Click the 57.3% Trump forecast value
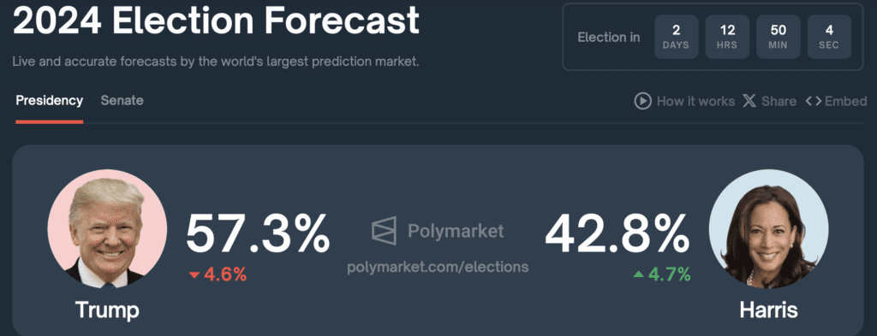Image resolution: width=877 pixels, height=336 pixels. coord(258,234)
